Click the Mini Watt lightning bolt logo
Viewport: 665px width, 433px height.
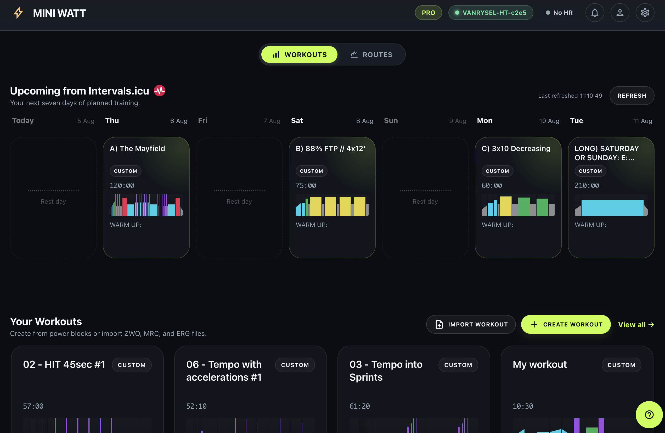tap(18, 13)
